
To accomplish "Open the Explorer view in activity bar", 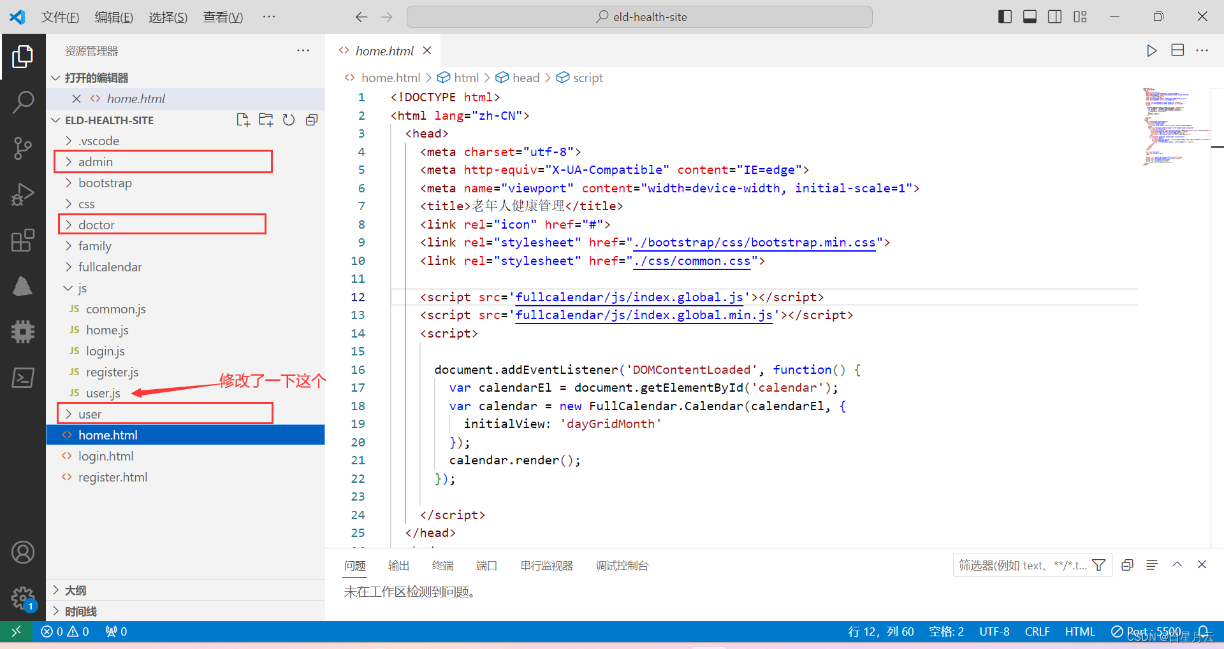I will (22, 57).
